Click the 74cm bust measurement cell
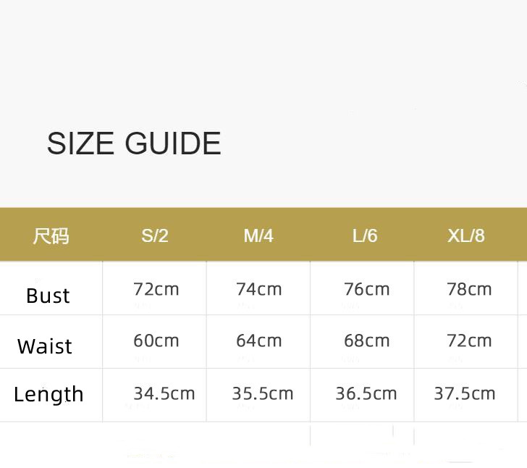Image resolution: width=527 pixels, height=468 pixels. click(x=258, y=289)
